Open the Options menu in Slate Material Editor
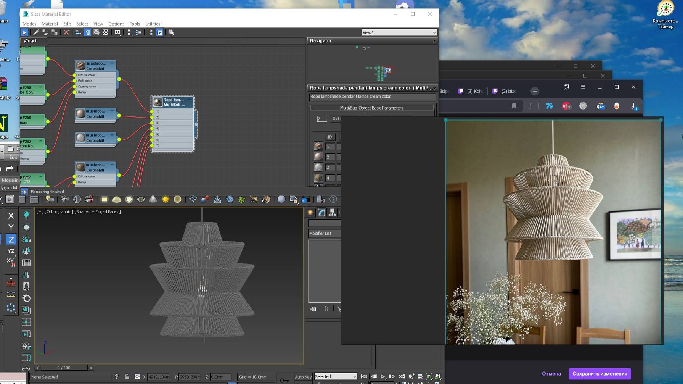Viewport: 683px width, 384px height. point(116,23)
